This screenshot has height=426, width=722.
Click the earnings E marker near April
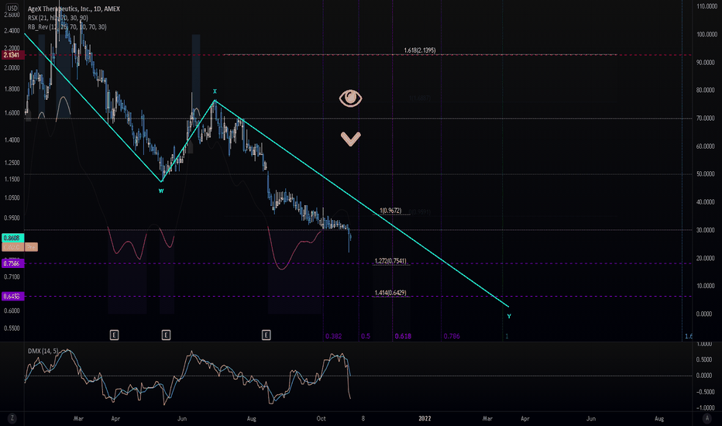point(114,335)
